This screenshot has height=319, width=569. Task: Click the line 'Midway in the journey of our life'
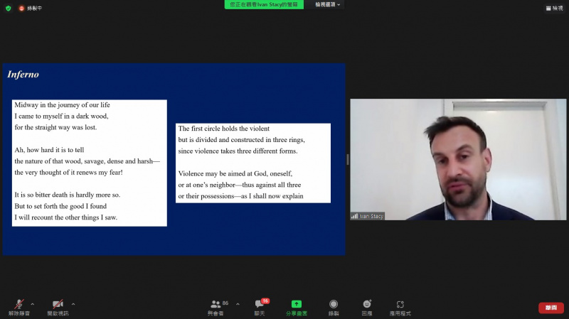tap(62, 104)
